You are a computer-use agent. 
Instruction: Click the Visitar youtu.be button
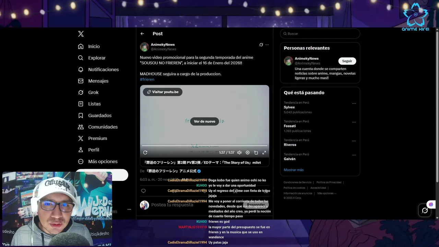[x=163, y=92]
